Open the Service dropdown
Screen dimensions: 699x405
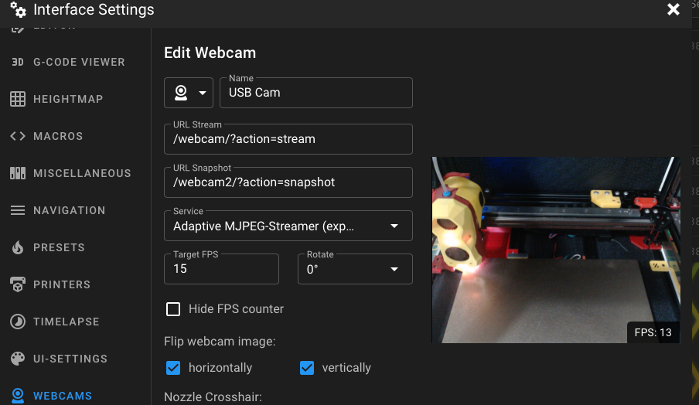pyautogui.click(x=288, y=226)
